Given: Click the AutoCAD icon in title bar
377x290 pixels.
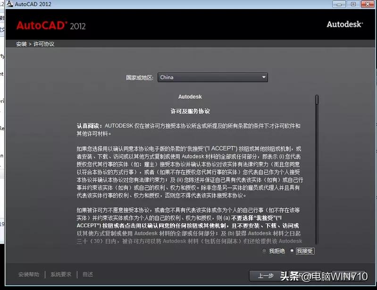Looking at the screenshot, I should pos(9,4).
